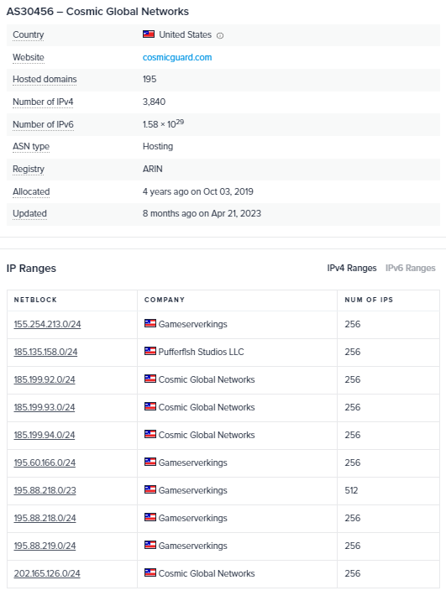Viewport: 446px width, 601px height.
Task: Click the flag icon in 195.88.218.0/23 row
Action: 150,489
